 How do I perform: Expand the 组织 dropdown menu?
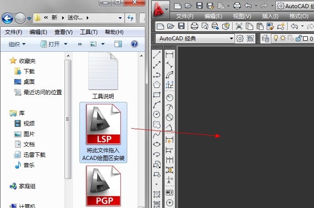[17, 44]
